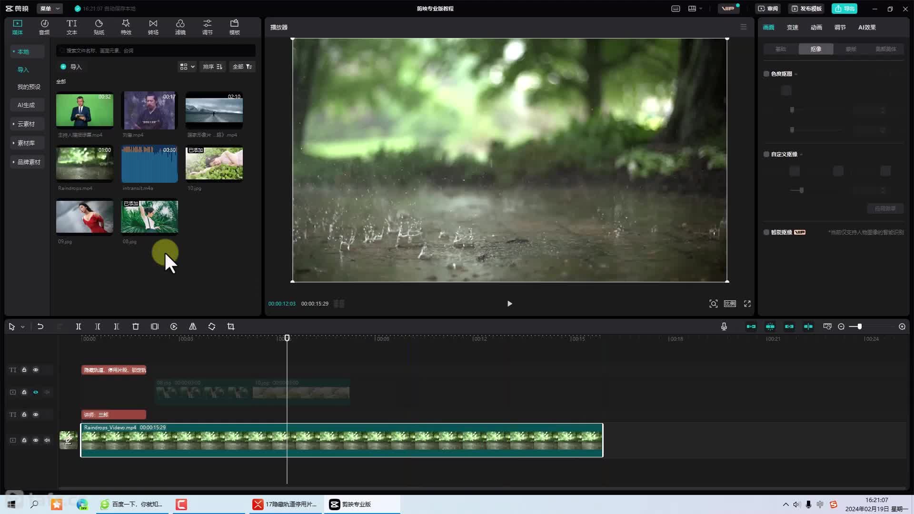Expand the 云素材 sidebar item
The image size is (914, 514).
pos(26,124)
